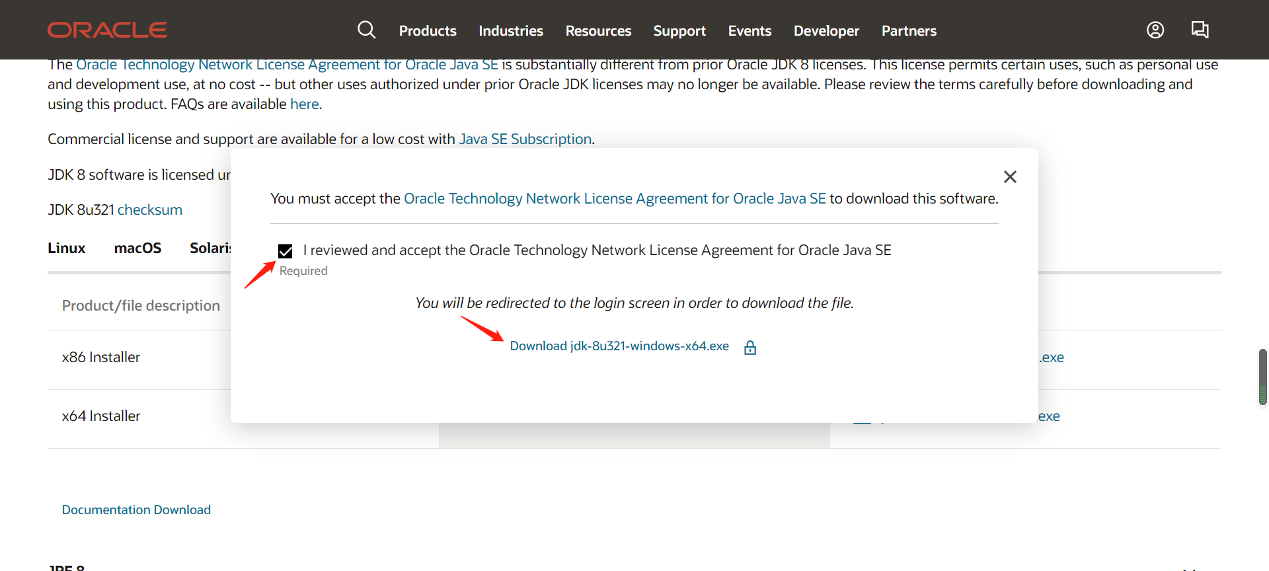Open the site search magnifier
1269x571 pixels.
coord(366,30)
